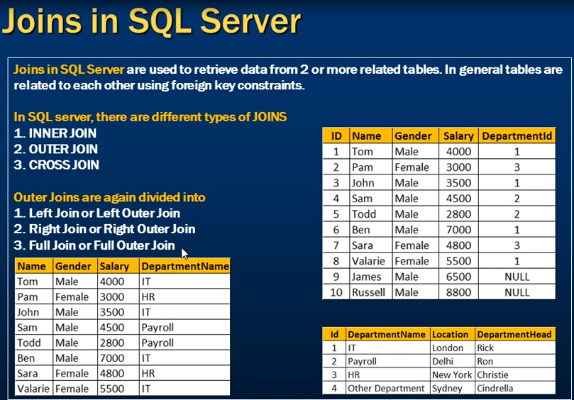Select 'Rick' department head cell
Viewport: 574px width, 400px height.
pos(514,348)
